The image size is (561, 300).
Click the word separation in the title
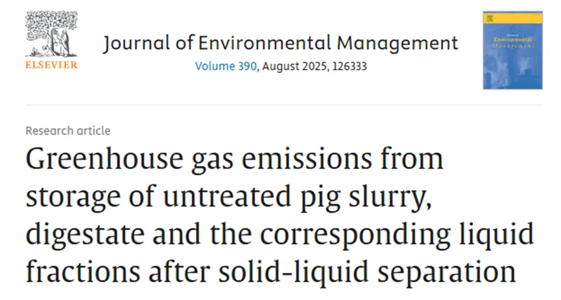pos(447,273)
